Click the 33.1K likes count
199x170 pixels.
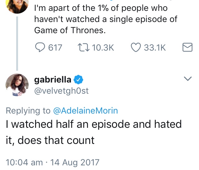tap(155, 48)
